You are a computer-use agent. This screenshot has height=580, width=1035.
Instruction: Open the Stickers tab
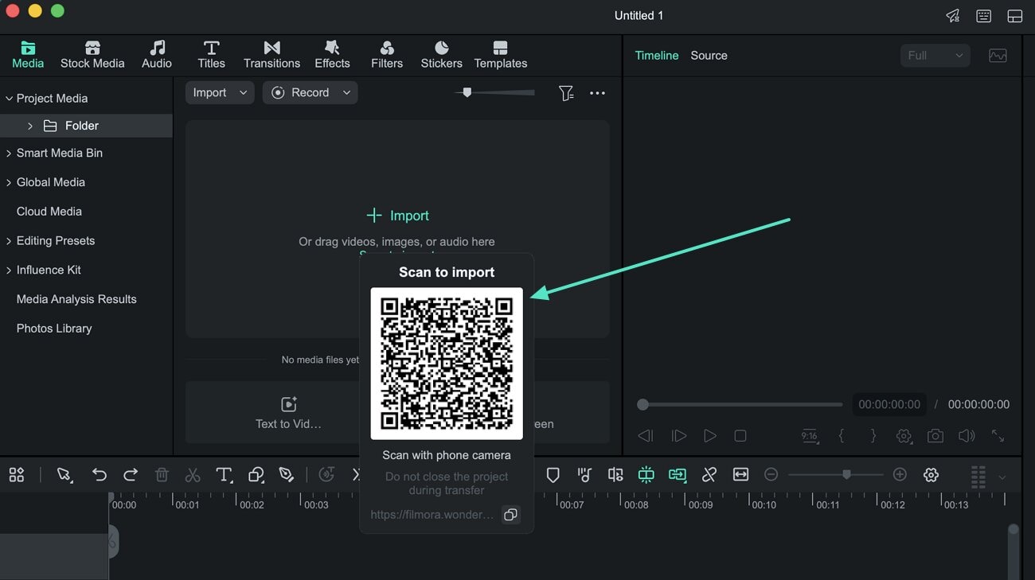pos(441,55)
